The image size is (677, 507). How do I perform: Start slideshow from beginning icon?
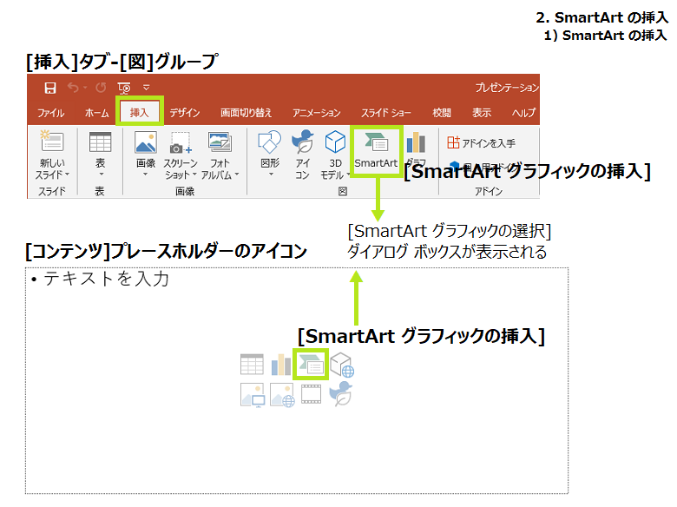click(x=124, y=88)
